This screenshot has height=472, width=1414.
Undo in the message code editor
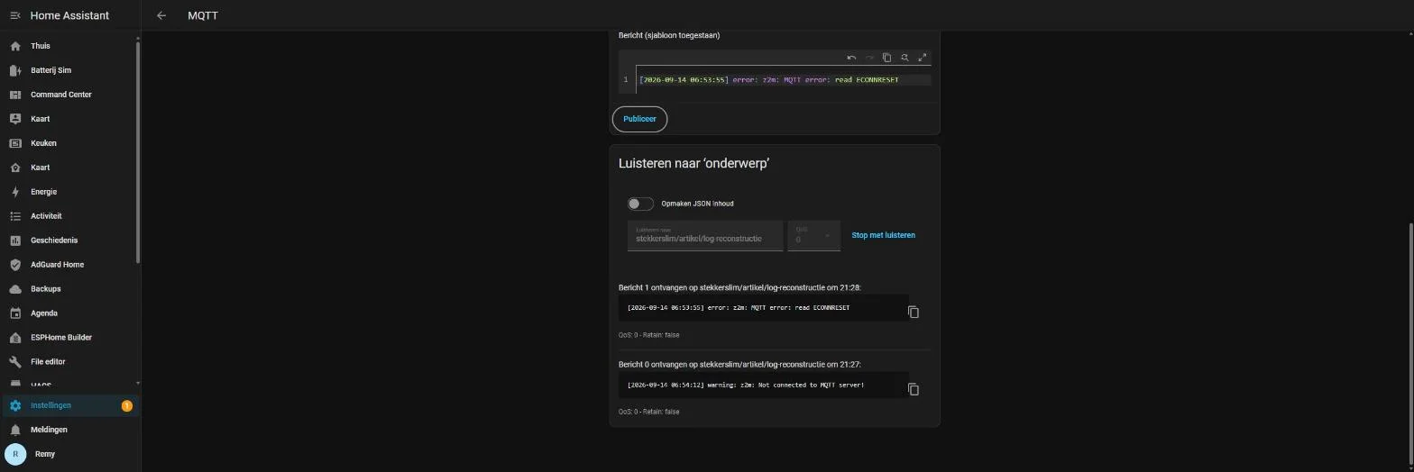click(851, 58)
